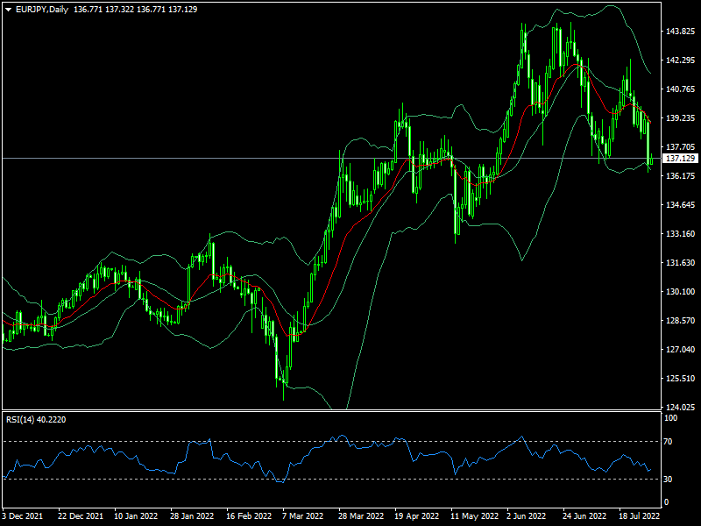Click the 125.510 price axis label
Image resolution: width=701 pixels, height=526 pixels.
point(680,379)
